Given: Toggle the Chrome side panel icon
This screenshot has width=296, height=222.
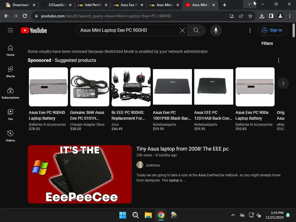Looking at the screenshot, I should [x=271, y=16].
